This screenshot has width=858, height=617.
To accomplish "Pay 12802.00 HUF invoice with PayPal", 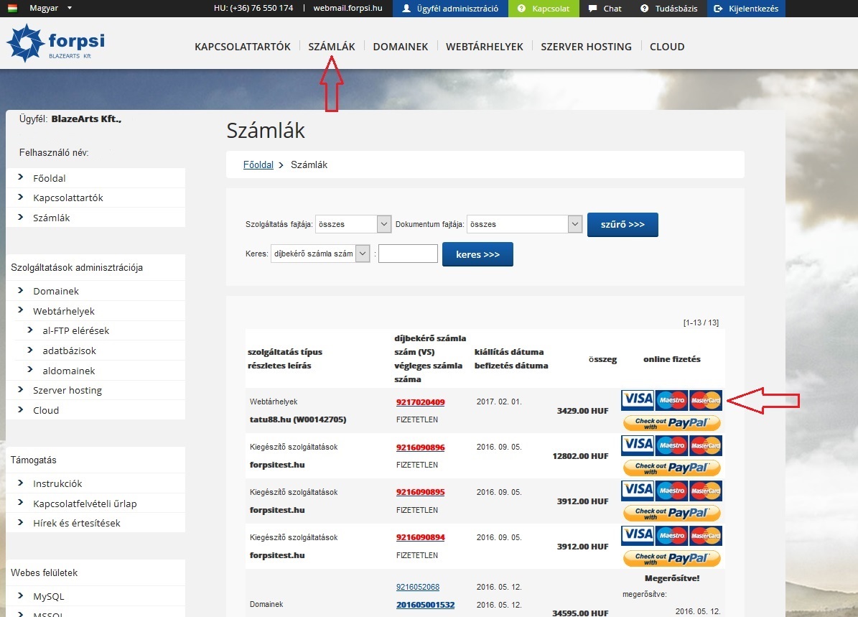I will click(x=672, y=468).
